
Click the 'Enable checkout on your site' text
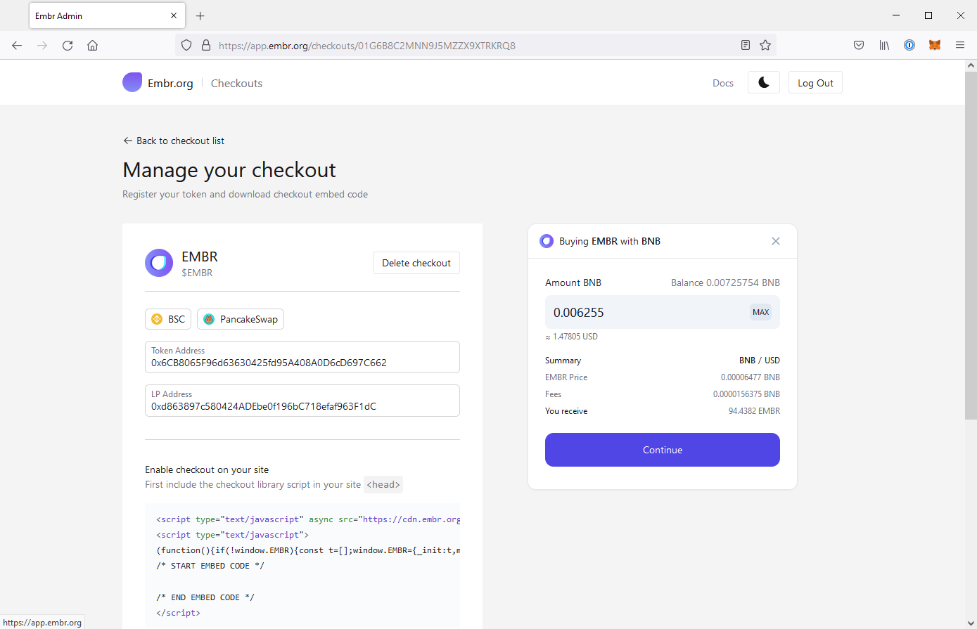click(207, 469)
